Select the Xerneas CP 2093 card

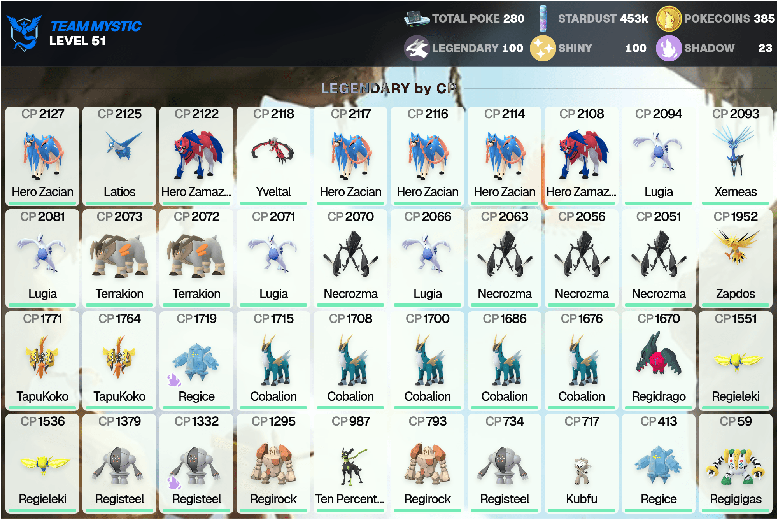click(x=736, y=156)
